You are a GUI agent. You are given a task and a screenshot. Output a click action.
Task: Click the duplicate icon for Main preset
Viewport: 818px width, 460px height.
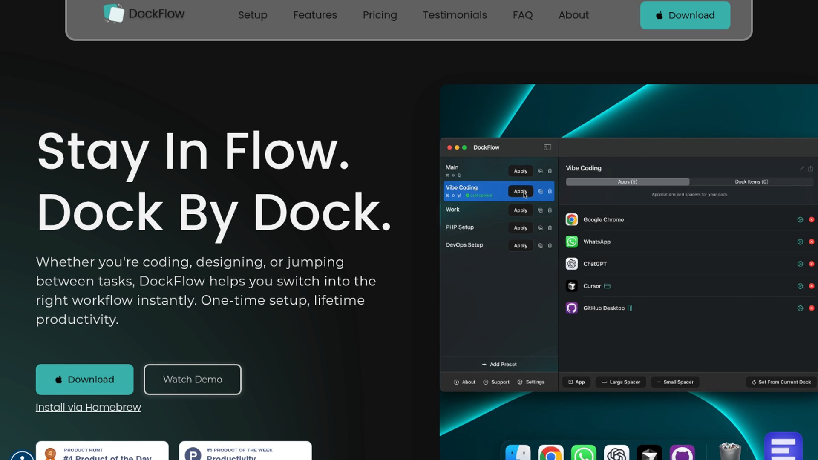tap(540, 171)
